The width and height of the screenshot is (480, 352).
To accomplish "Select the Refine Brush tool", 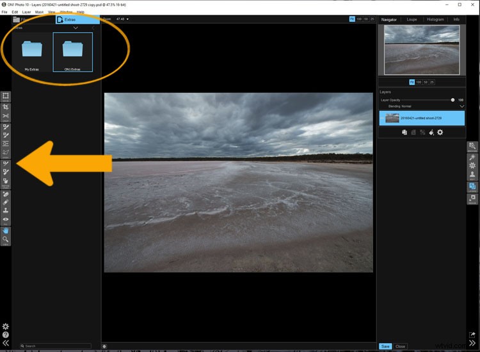I will 6,163.
